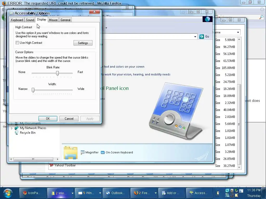Image resolution: width=266 pixels, height=199 pixels.
Task: Click the Recycle Bin icon in tree
Action: point(16,133)
